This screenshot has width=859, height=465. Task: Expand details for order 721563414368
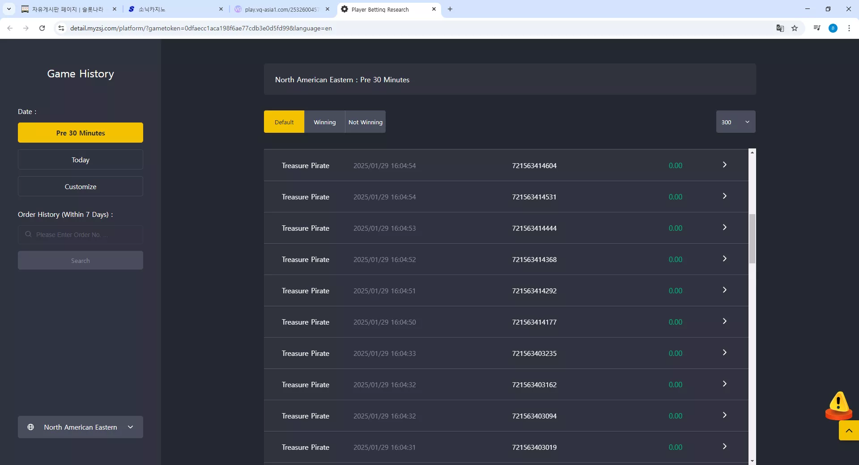725,259
